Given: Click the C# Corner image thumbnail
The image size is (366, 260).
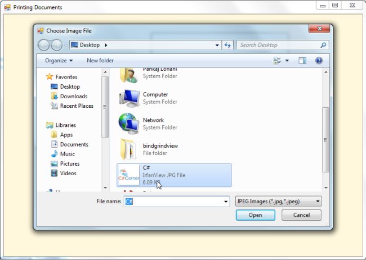Looking at the screenshot, I should (x=128, y=175).
